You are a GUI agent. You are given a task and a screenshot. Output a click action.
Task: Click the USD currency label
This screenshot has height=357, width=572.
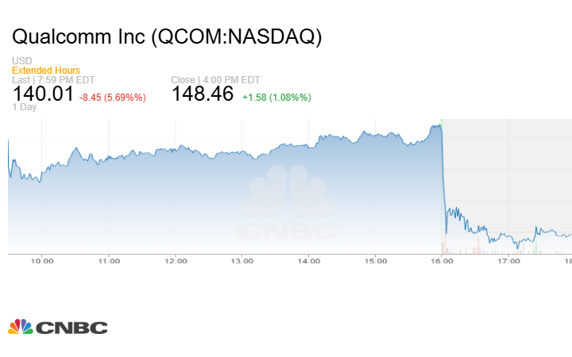pos(21,61)
